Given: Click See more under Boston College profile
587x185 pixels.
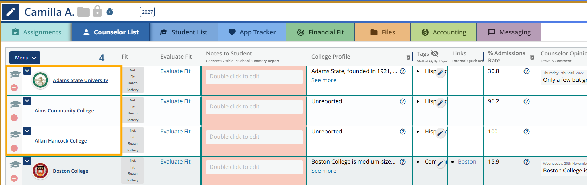Looking at the screenshot, I should click(324, 171).
